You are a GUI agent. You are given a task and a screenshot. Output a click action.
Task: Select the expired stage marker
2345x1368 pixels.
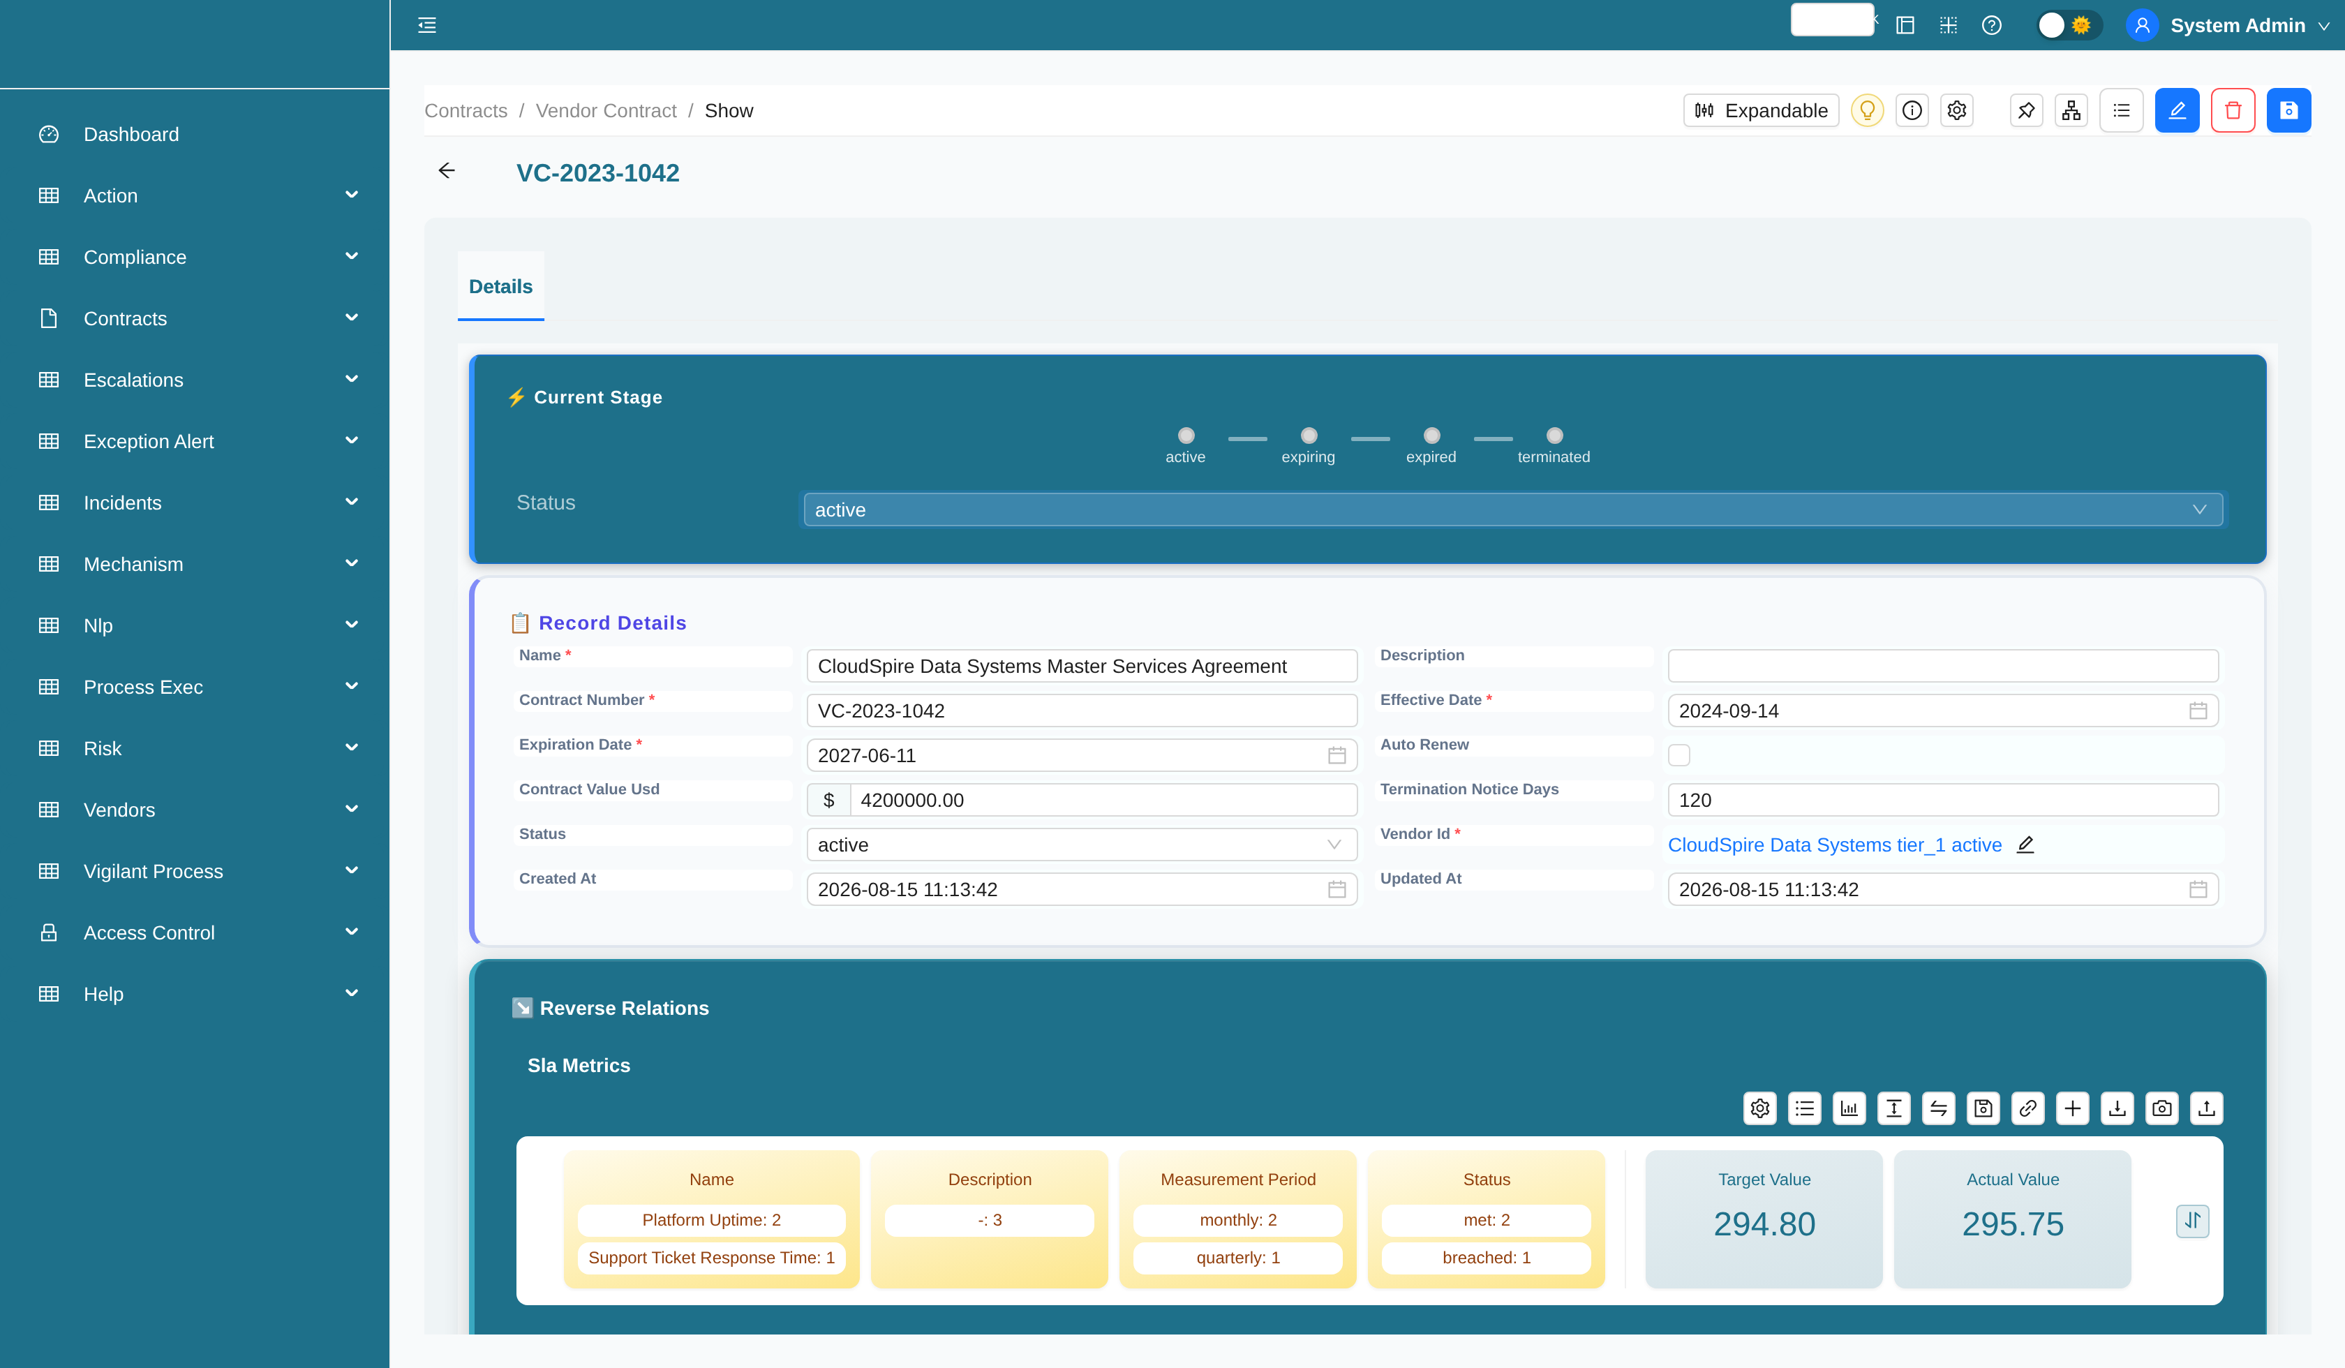(1431, 436)
